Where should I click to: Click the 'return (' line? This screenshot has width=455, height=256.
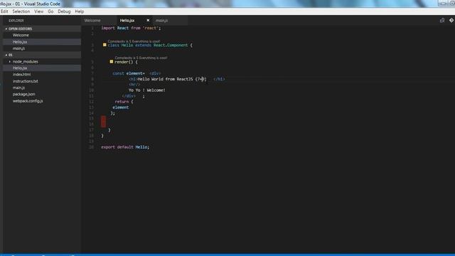[124, 102]
